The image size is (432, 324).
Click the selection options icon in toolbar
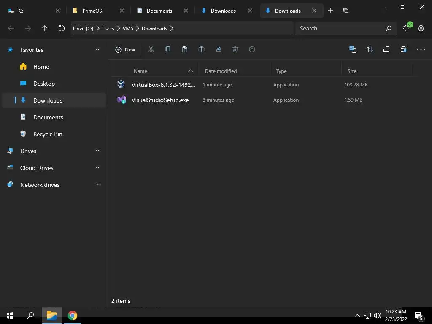tap(353, 50)
